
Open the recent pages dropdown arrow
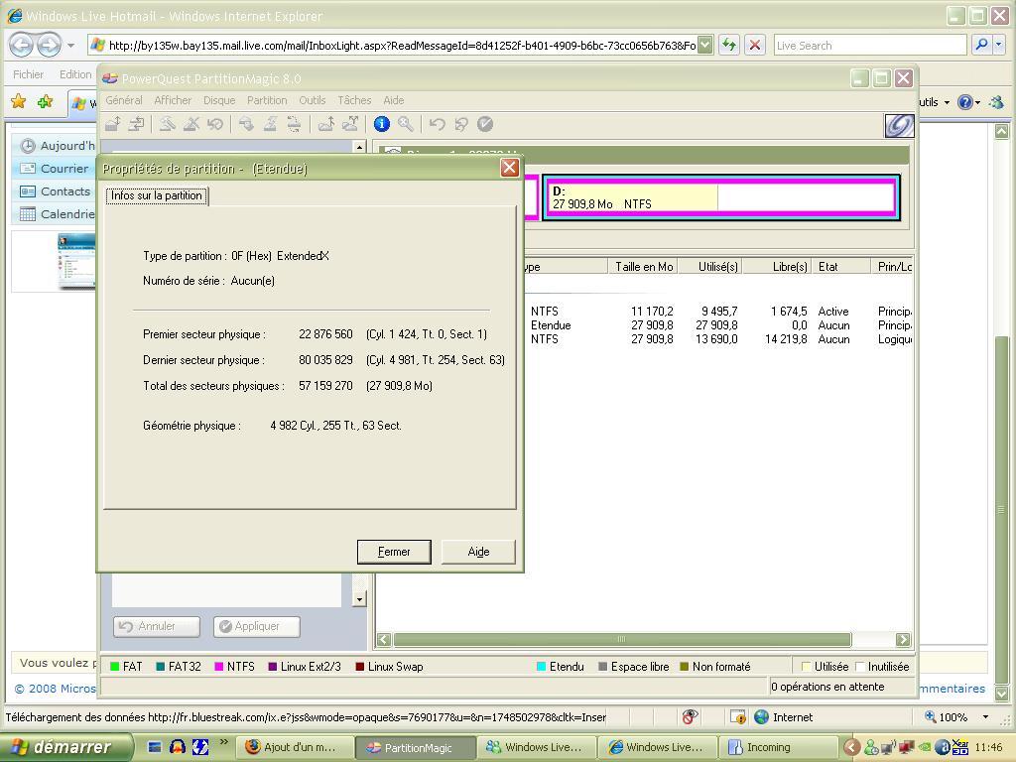(70, 46)
